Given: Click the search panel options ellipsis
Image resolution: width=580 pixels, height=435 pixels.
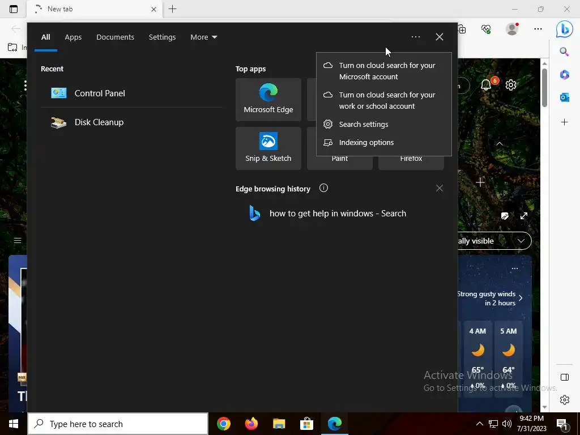Looking at the screenshot, I should pyautogui.click(x=415, y=37).
